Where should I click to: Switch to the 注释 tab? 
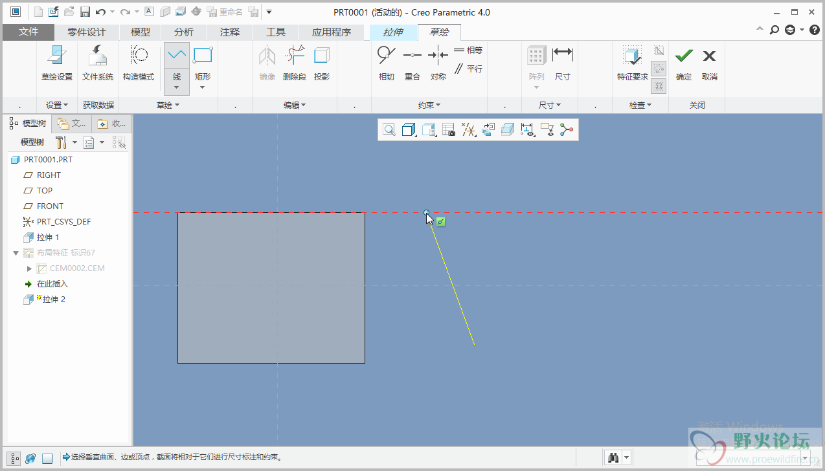230,32
